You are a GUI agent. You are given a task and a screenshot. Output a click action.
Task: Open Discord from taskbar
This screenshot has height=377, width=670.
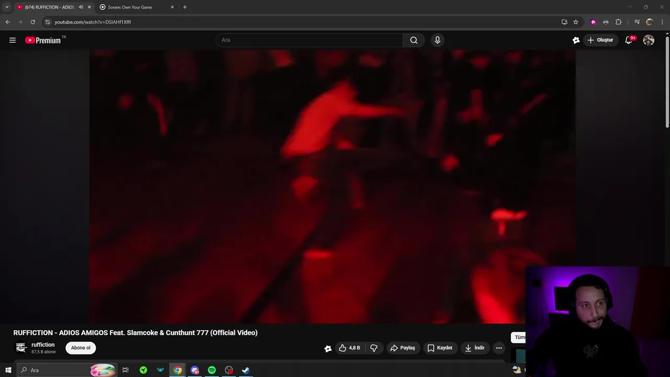195,370
